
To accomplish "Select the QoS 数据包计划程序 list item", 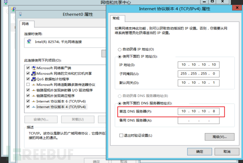I will pos(53,79).
